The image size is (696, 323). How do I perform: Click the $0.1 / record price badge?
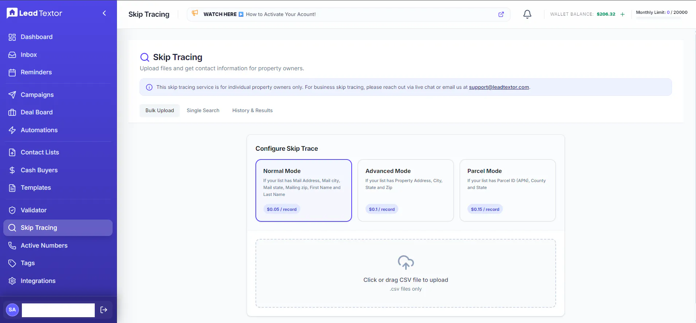[x=382, y=209]
